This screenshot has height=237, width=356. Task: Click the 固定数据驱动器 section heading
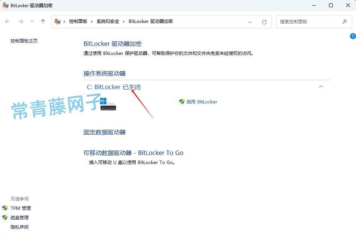105,132
